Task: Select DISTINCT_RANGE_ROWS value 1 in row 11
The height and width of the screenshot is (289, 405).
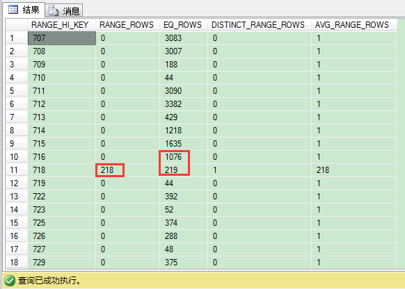Action: [x=260, y=170]
